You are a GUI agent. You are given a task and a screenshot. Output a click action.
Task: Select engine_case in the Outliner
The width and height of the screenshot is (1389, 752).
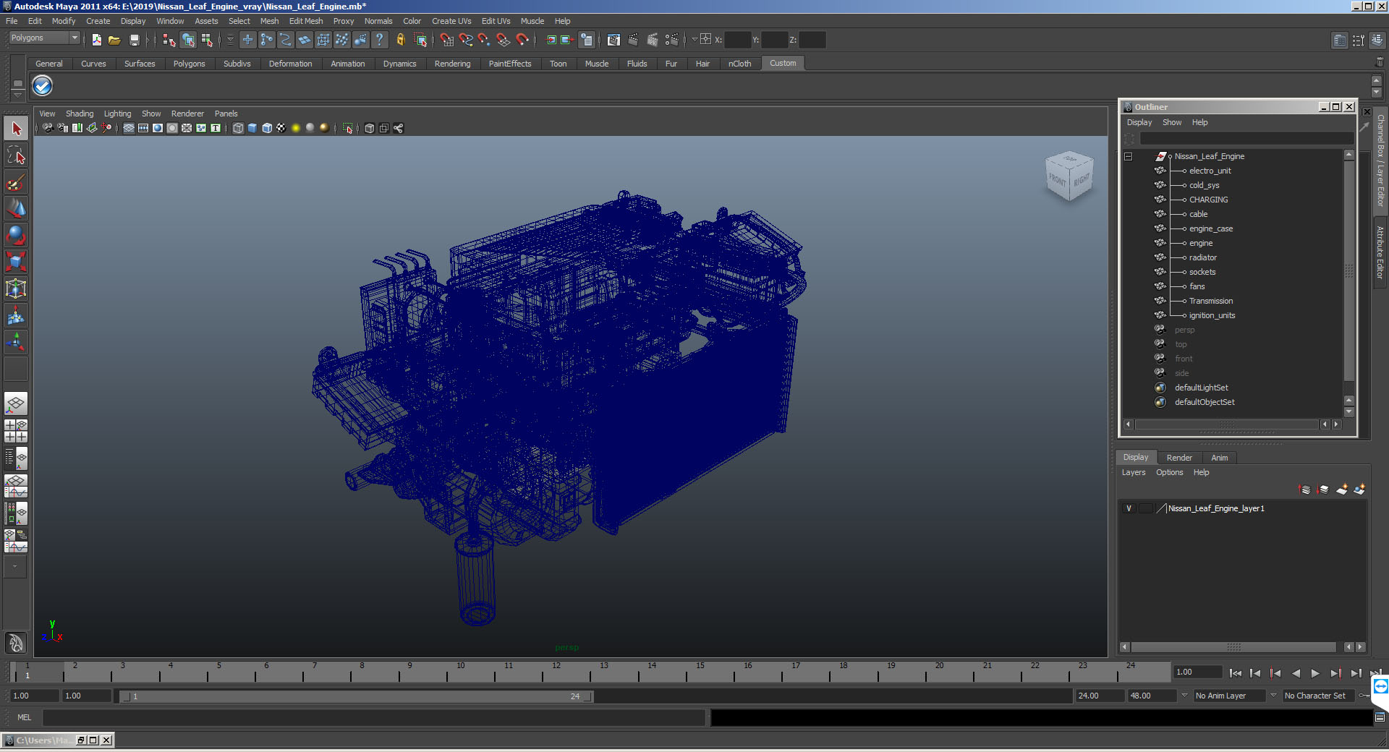coord(1211,228)
